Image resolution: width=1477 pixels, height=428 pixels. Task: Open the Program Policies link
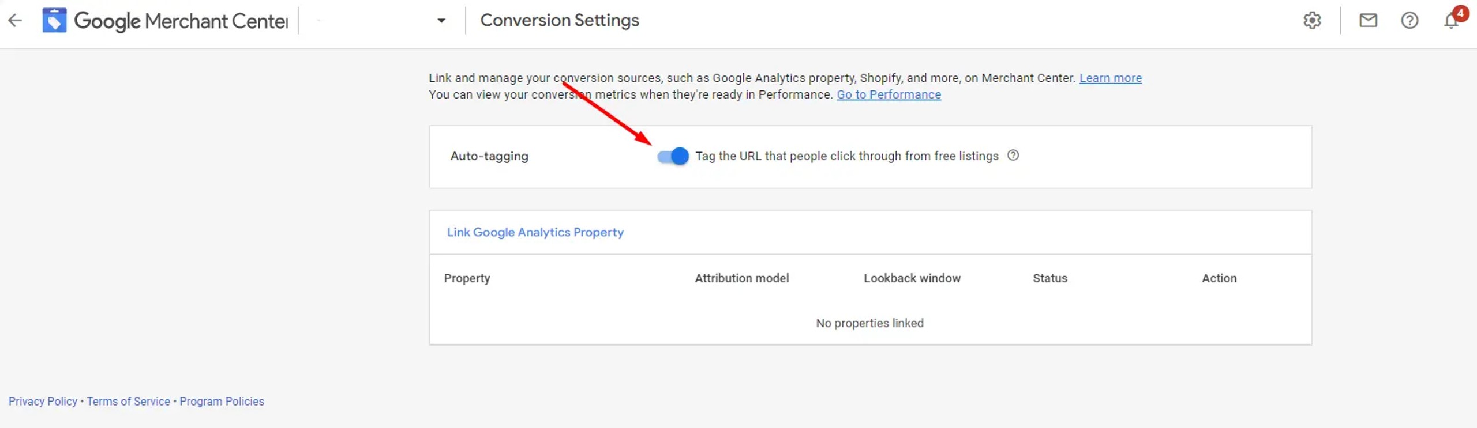click(222, 402)
